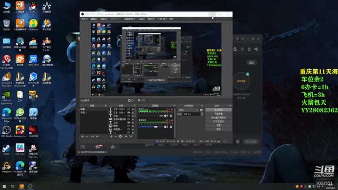
Task: Open the 视图(V) menu in OBS
Action: pyautogui.click(x=104, y=19)
